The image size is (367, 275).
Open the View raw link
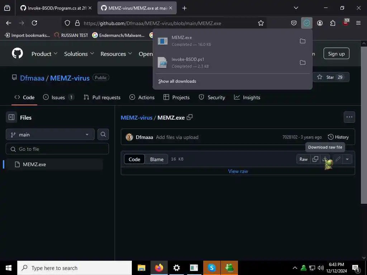pyautogui.click(x=238, y=171)
